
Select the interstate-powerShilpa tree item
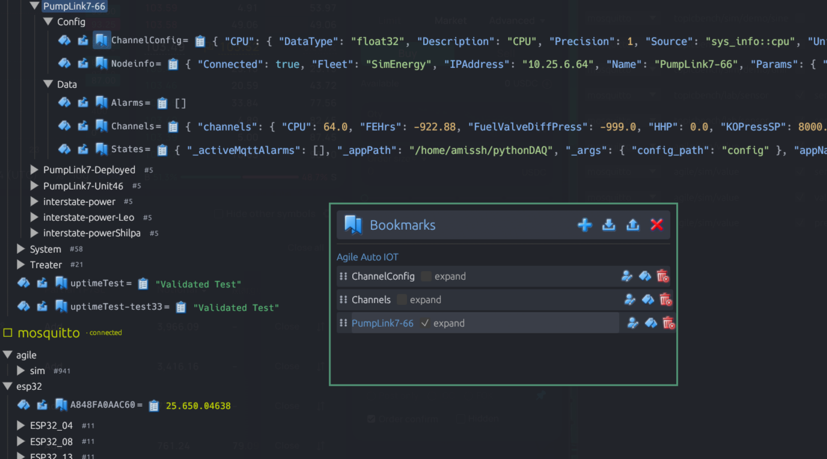coord(92,233)
